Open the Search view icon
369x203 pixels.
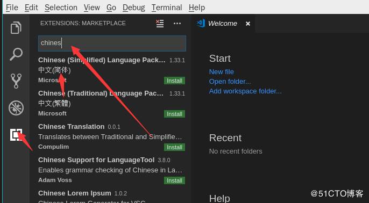[16, 54]
